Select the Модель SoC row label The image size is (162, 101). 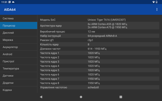pos(48,20)
